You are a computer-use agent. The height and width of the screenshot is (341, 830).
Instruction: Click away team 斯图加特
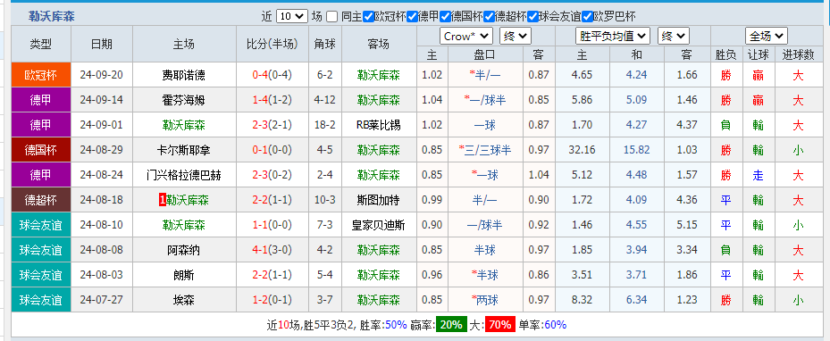379,200
